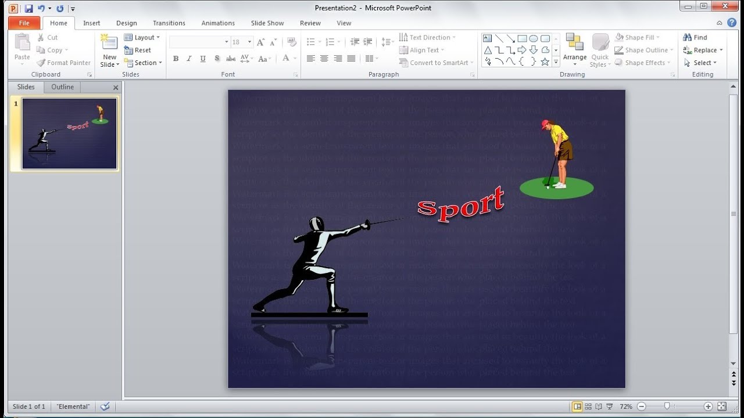Viewport: 744px width, 418px height.
Task: Zoom in with the plus button
Action: tap(708, 406)
